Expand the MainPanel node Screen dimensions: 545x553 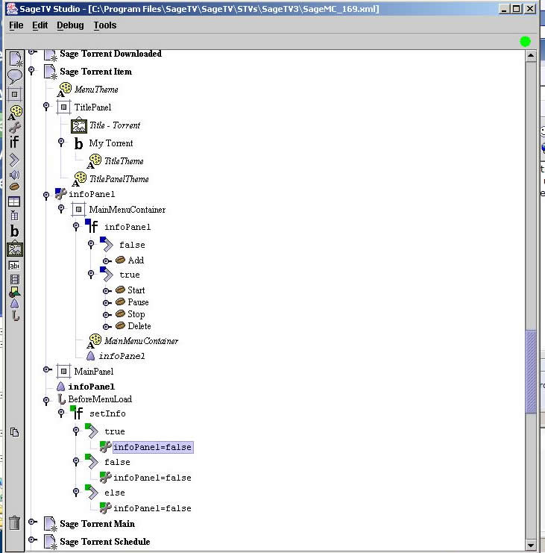pyautogui.click(x=47, y=369)
